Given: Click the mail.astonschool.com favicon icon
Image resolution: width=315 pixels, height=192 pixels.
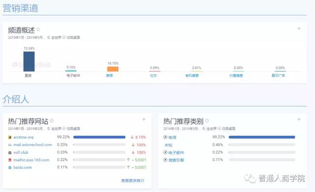Looking at the screenshot, I should pos(10,145).
